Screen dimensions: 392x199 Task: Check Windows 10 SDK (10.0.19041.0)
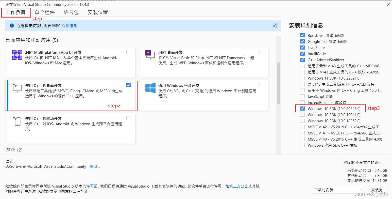tap(302, 115)
